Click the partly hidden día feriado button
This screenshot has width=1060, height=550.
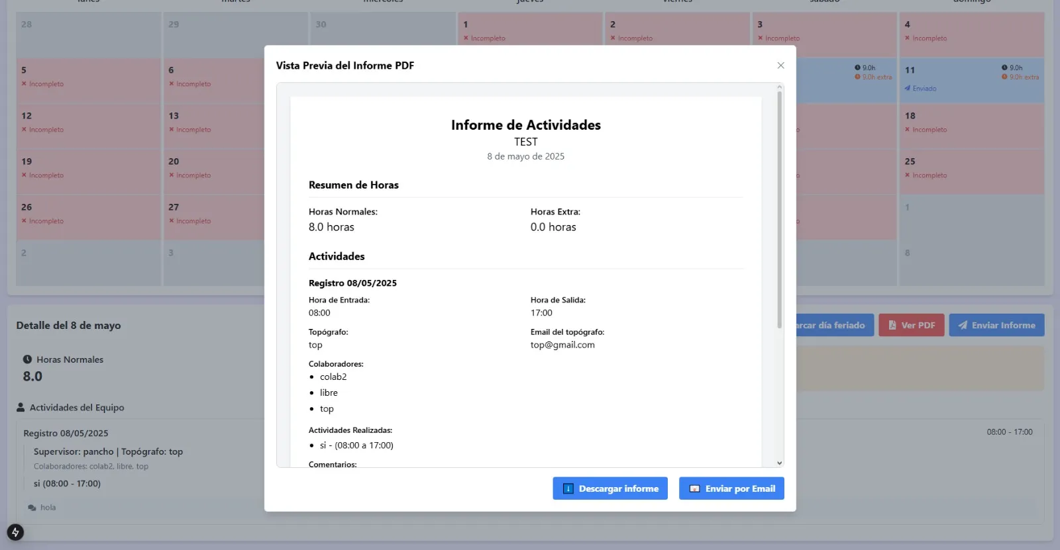(835, 325)
